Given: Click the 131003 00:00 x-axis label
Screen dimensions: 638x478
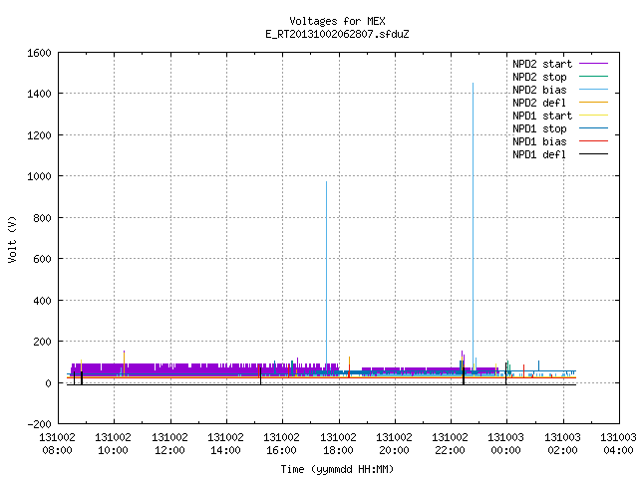Looking at the screenshot, I should click(505, 444).
